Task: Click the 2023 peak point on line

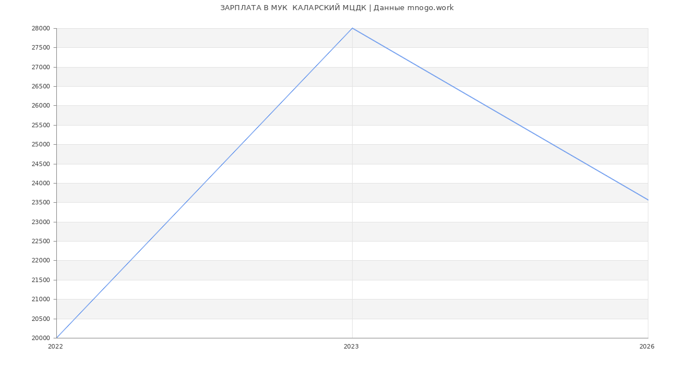Action: pos(352,28)
